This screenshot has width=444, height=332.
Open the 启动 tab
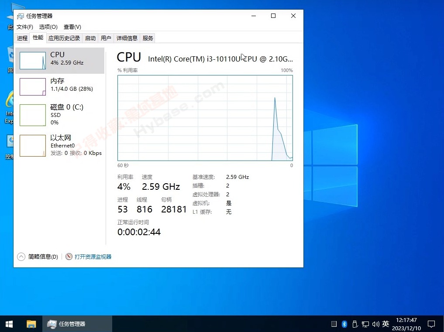point(90,38)
